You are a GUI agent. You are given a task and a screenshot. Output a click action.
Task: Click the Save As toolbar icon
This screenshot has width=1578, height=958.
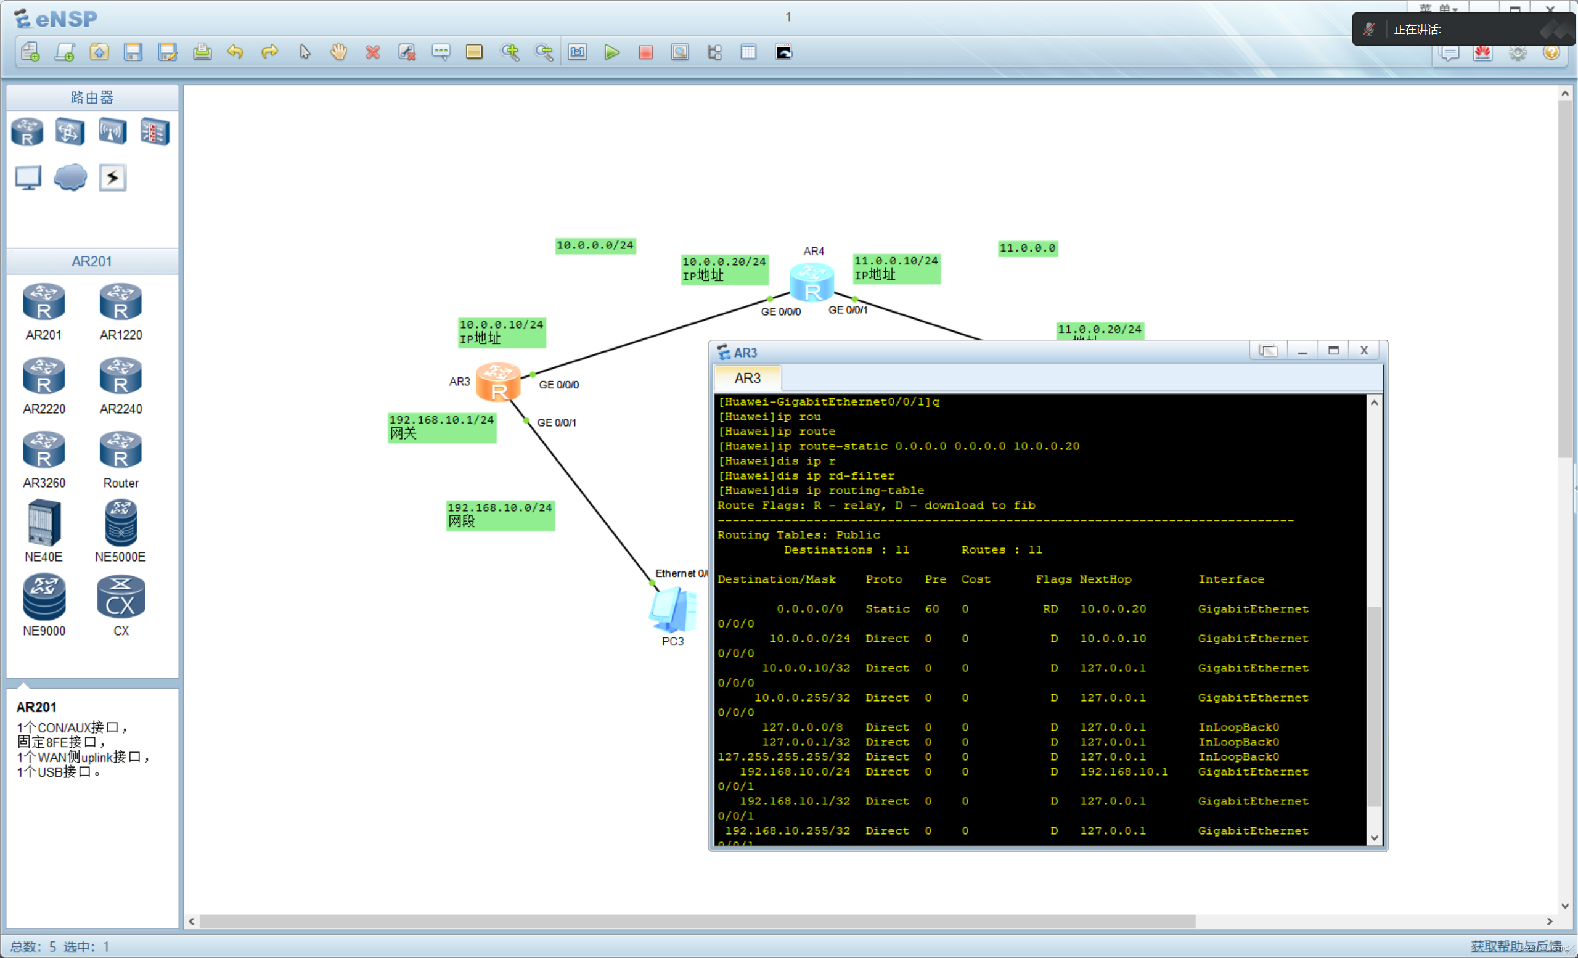(167, 52)
